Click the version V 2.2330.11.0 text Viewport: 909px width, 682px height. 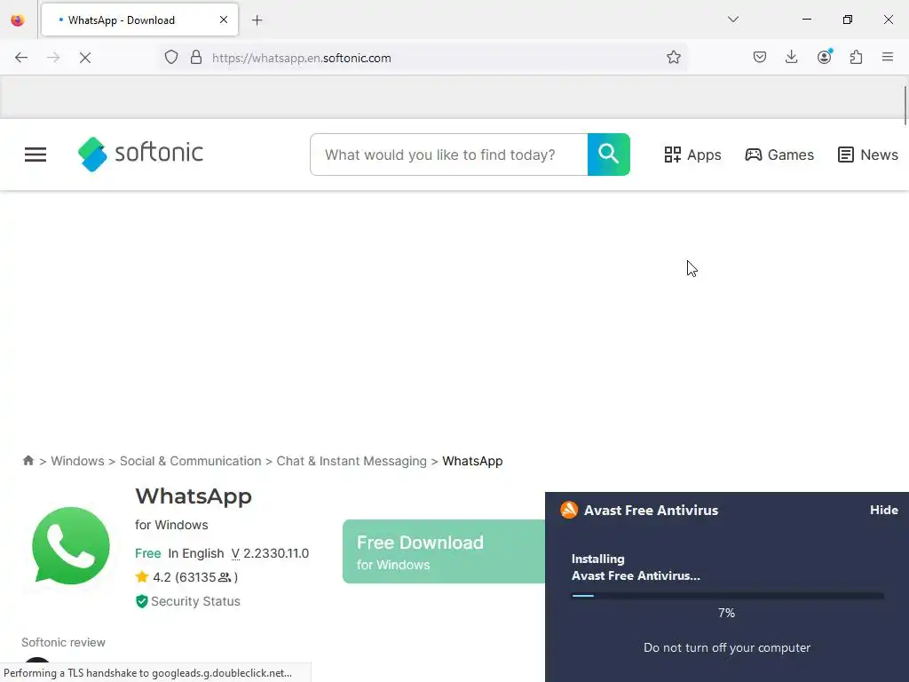pos(270,553)
